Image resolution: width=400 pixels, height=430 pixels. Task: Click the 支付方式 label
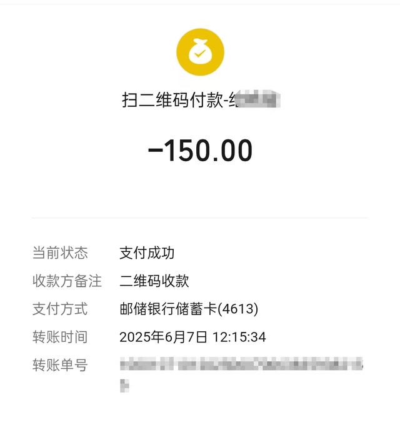tap(60, 309)
